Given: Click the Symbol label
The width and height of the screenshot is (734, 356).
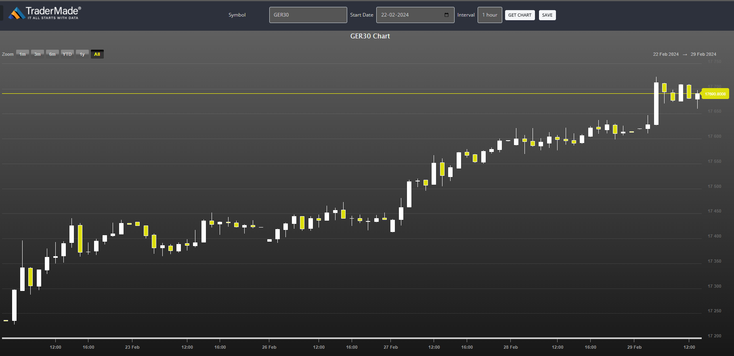Looking at the screenshot, I should [237, 15].
